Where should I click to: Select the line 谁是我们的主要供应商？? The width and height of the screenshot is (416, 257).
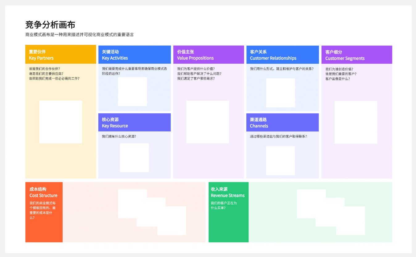pyautogui.click(x=46, y=74)
